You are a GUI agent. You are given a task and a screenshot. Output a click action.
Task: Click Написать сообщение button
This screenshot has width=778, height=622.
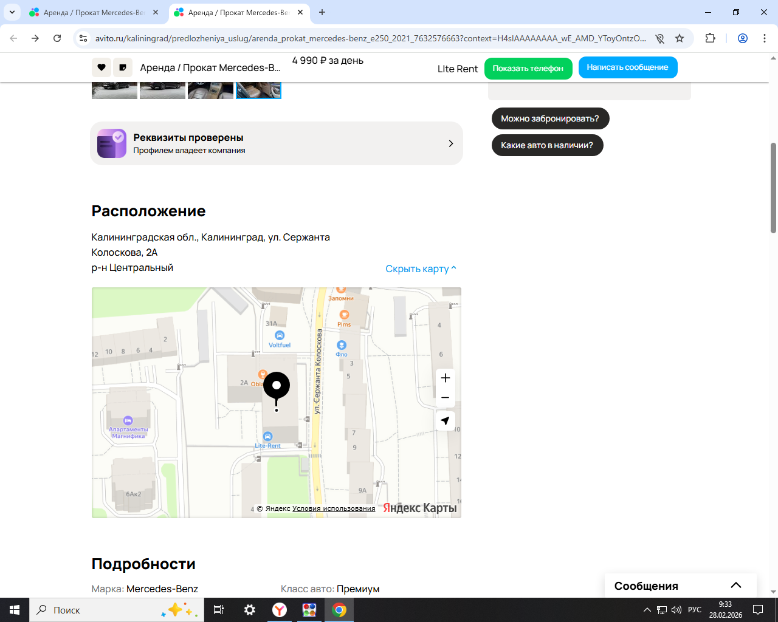tap(628, 67)
